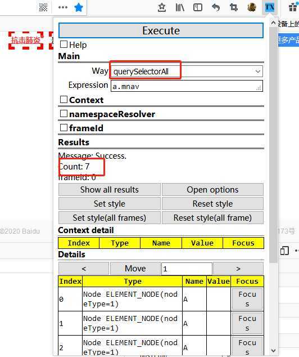299x357 pixels.
Task: Click the crop screenshot icon
Action: coord(234,7)
